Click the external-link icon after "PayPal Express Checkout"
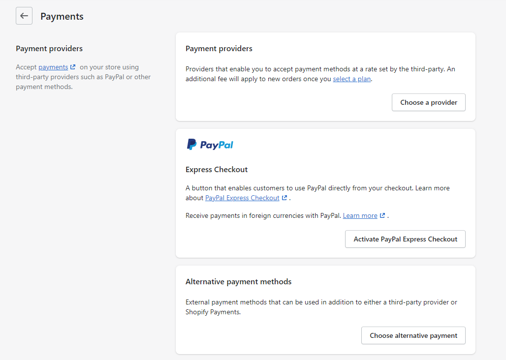The image size is (506, 360). click(x=285, y=197)
